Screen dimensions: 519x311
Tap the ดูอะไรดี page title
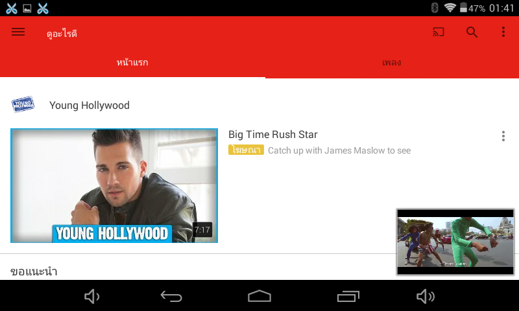62,34
